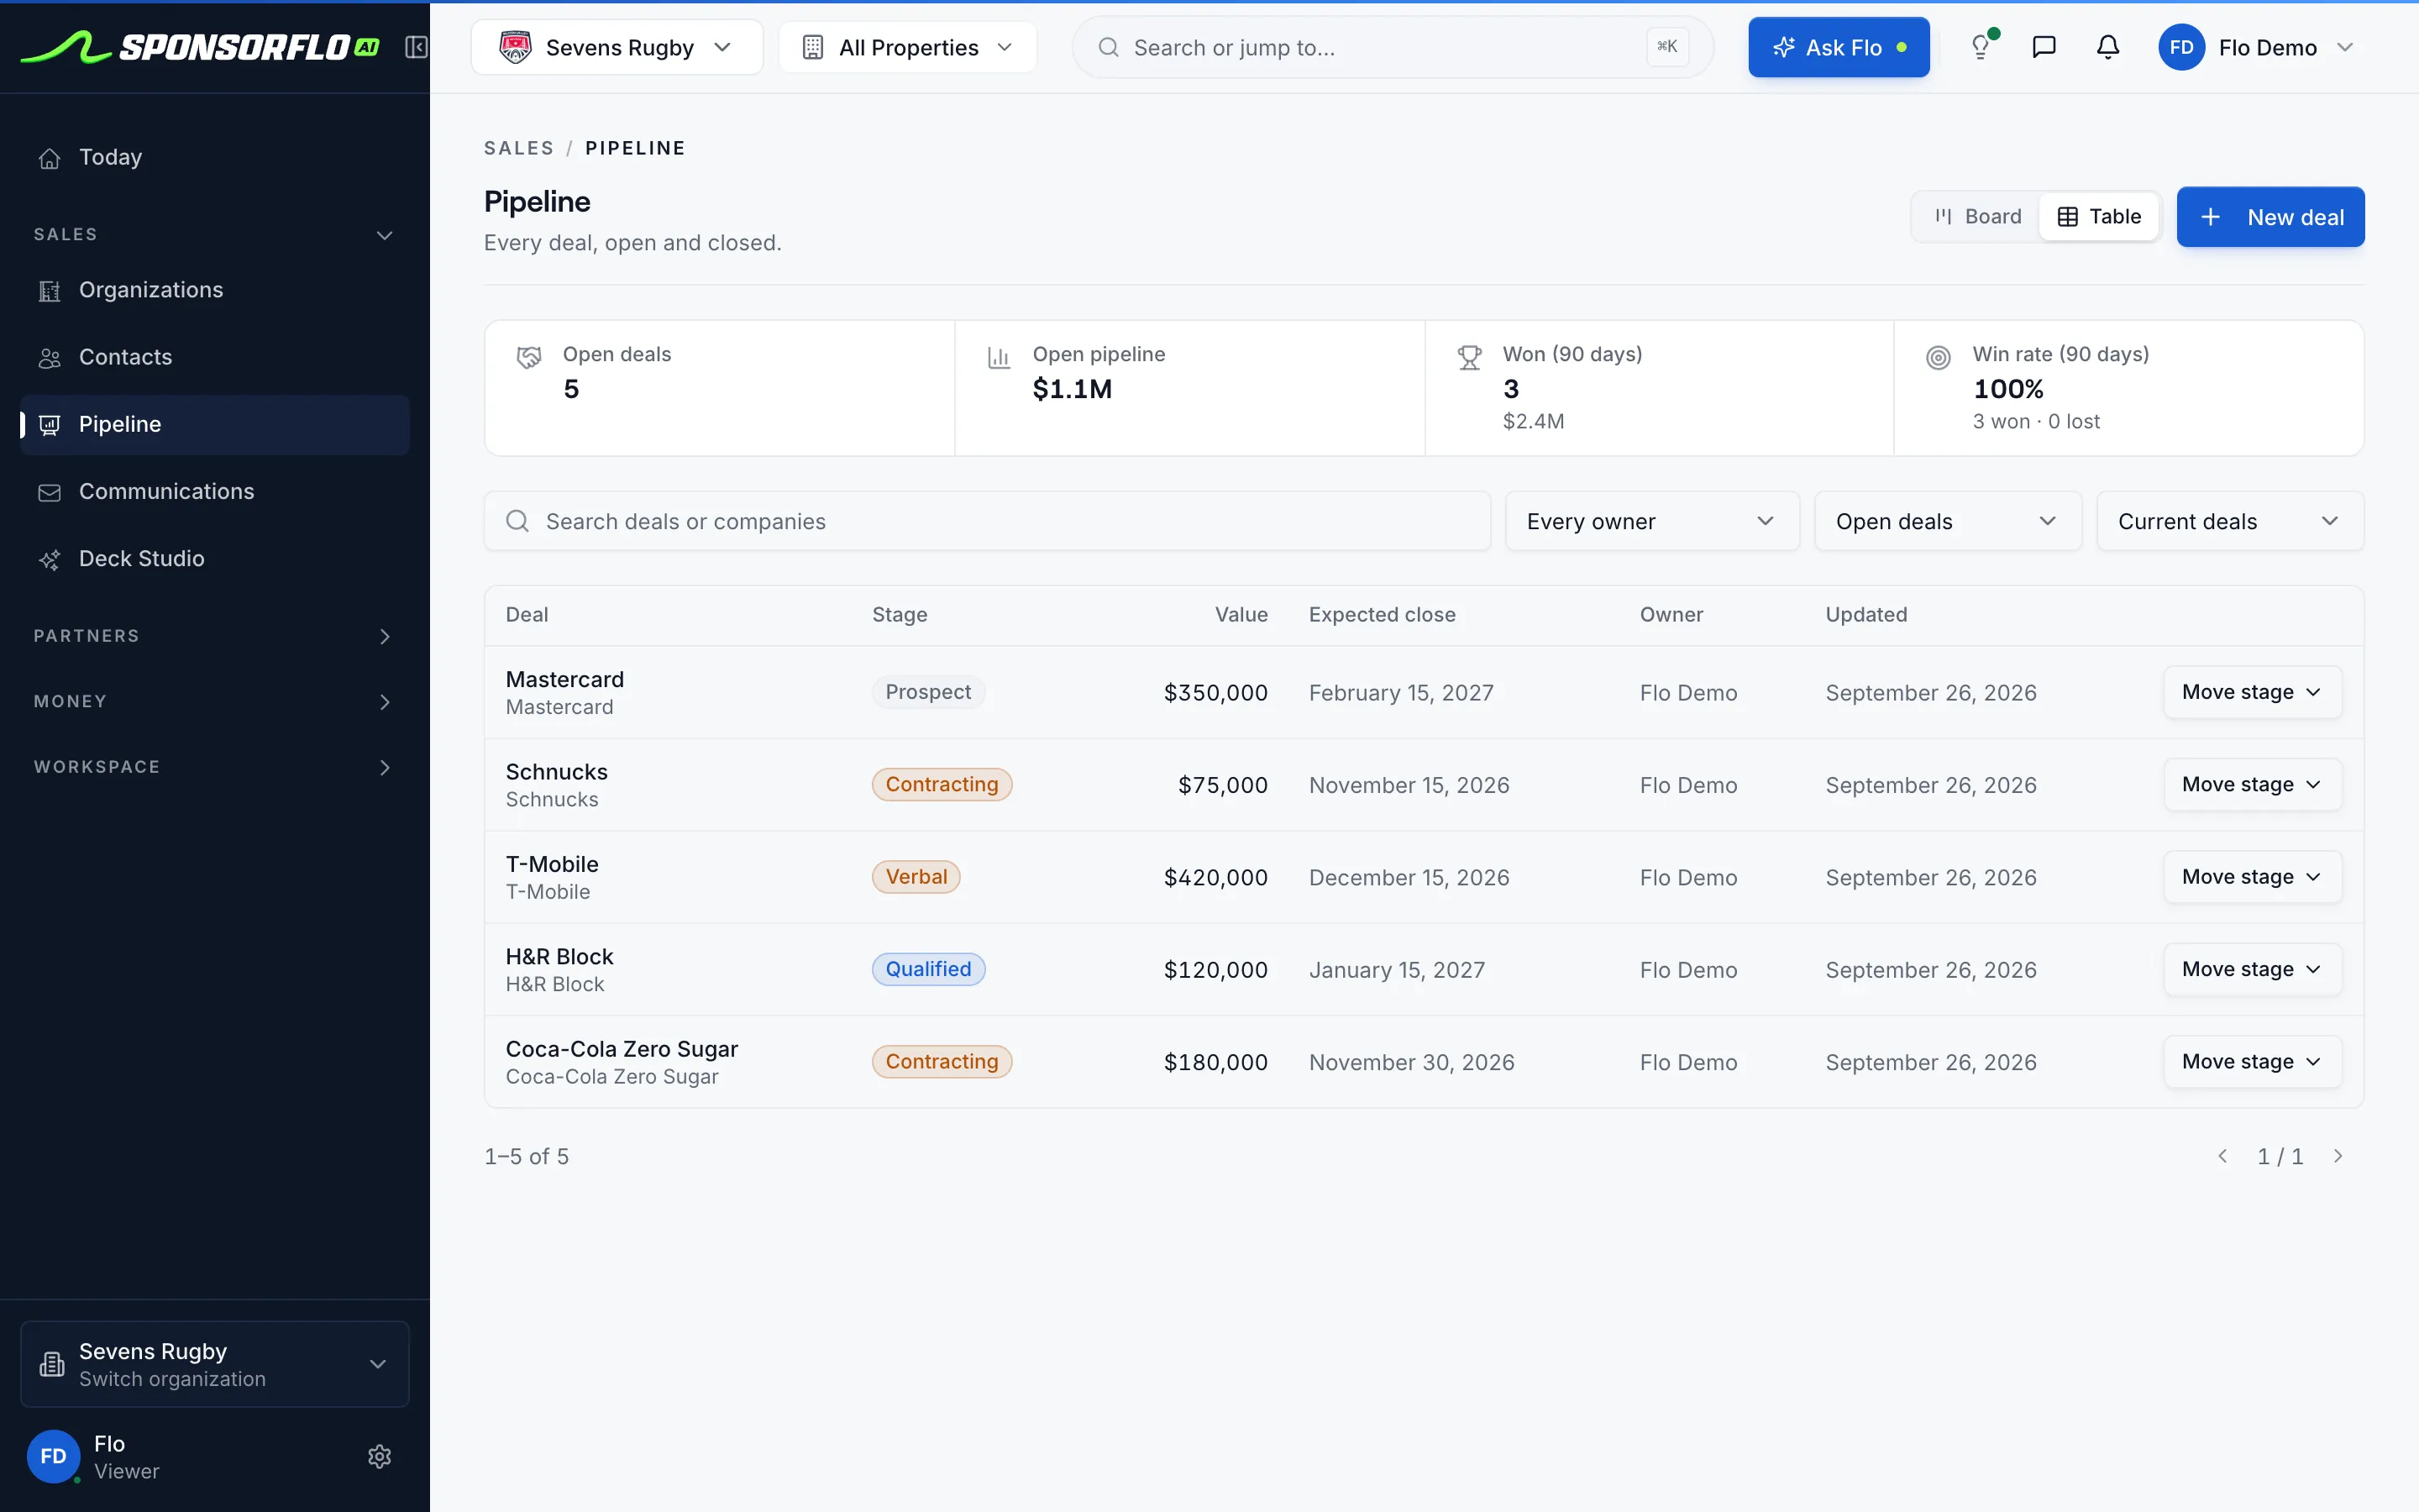Click the Open deals handshake icon
The image size is (2419, 1512).
pyautogui.click(x=529, y=357)
